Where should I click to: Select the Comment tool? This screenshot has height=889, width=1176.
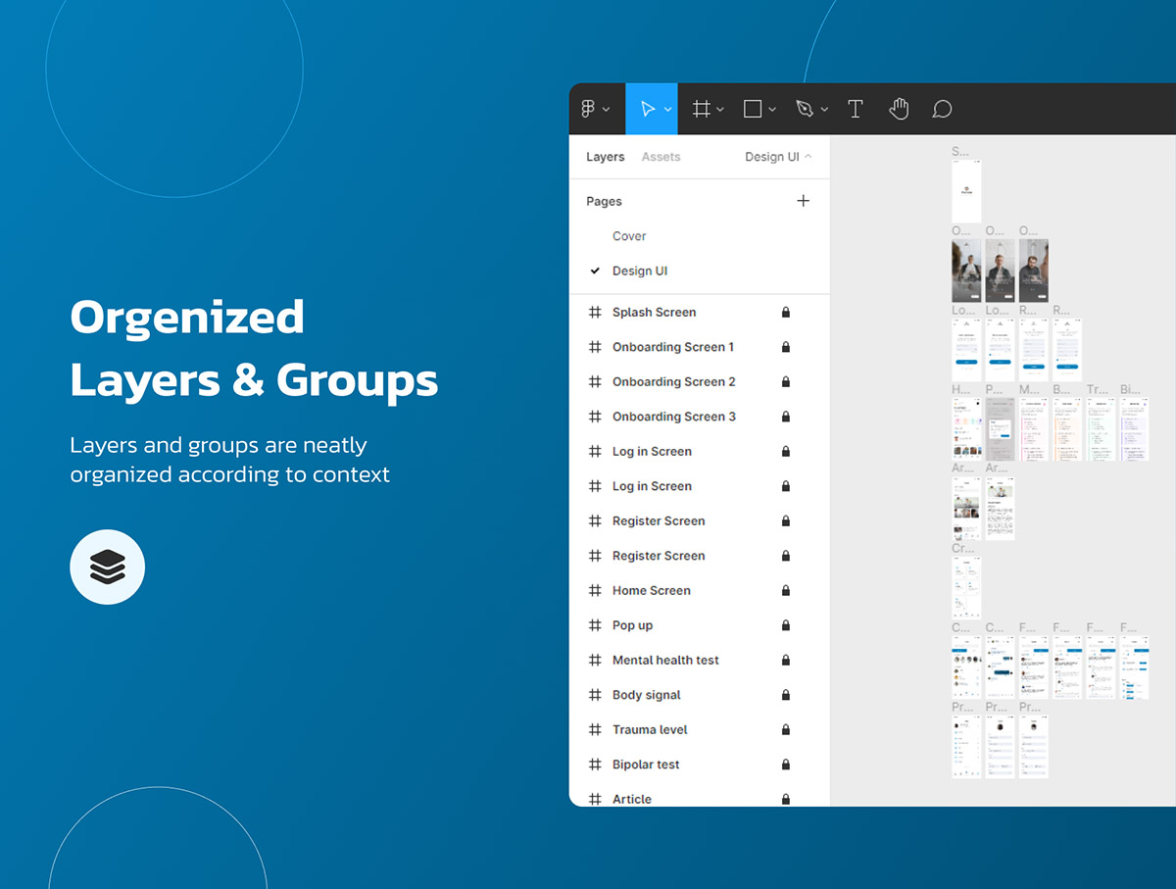tap(942, 110)
